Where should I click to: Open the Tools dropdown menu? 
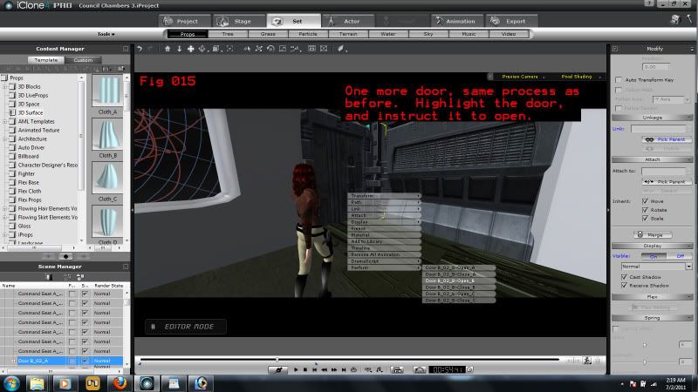click(x=106, y=34)
